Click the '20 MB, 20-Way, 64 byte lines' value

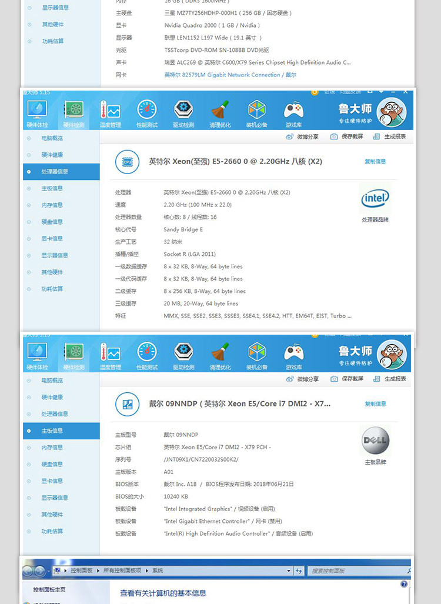(x=201, y=303)
